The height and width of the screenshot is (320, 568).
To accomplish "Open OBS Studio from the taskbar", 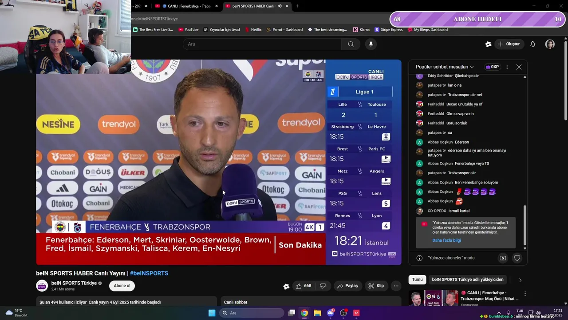I will 343,313.
